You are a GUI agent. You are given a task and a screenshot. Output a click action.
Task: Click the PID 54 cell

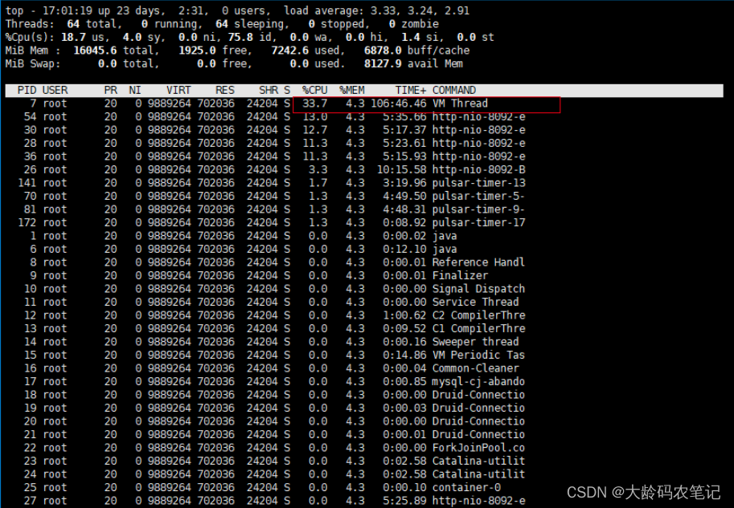tap(30, 117)
